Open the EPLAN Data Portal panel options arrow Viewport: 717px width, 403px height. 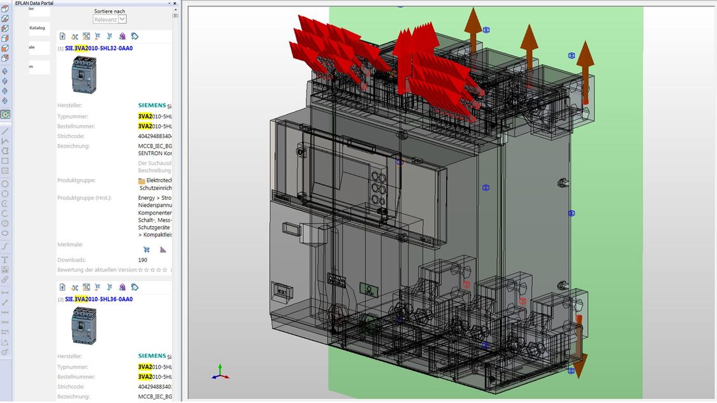tap(169, 3)
